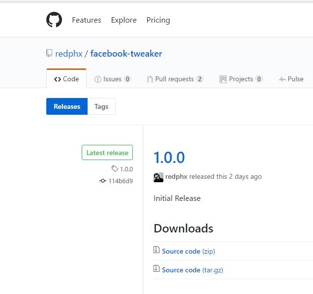
Task: Click redphx avatar thumbnail
Action: coord(158,177)
